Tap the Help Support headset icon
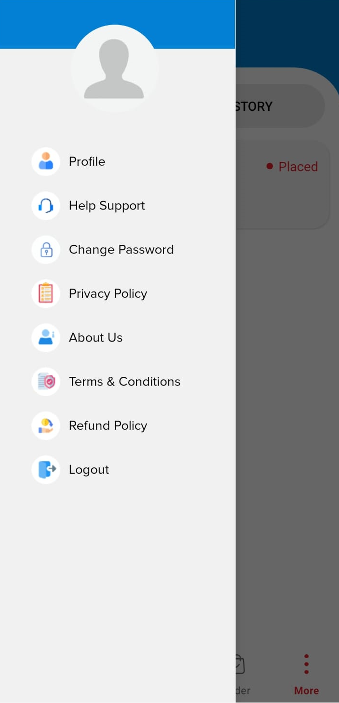339x703 pixels. point(46,206)
